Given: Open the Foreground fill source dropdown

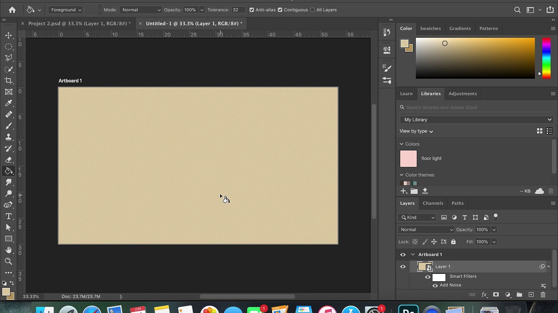Looking at the screenshot, I should click(66, 10).
